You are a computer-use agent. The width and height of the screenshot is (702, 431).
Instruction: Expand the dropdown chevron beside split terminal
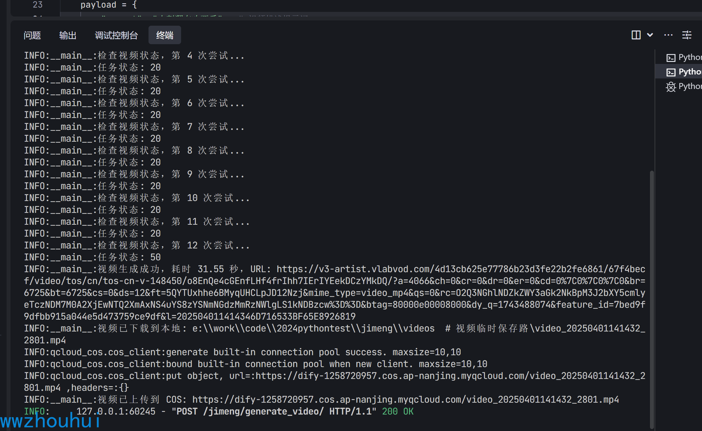(650, 35)
